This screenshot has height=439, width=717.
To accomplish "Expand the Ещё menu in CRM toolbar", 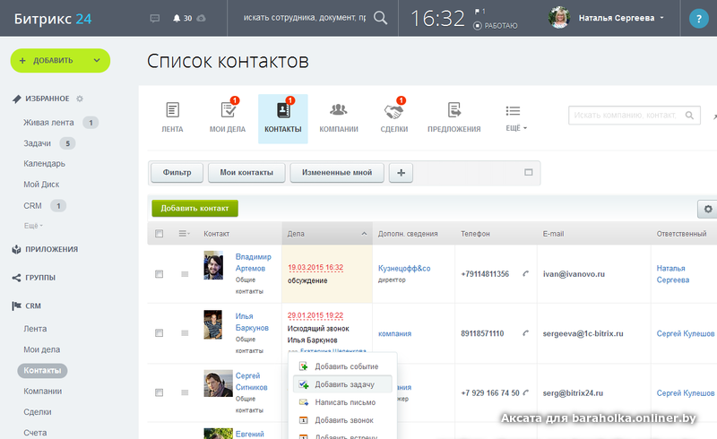I will tap(516, 118).
